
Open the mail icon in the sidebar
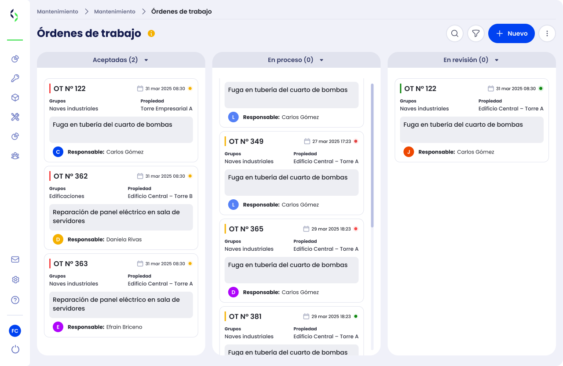coord(15,260)
